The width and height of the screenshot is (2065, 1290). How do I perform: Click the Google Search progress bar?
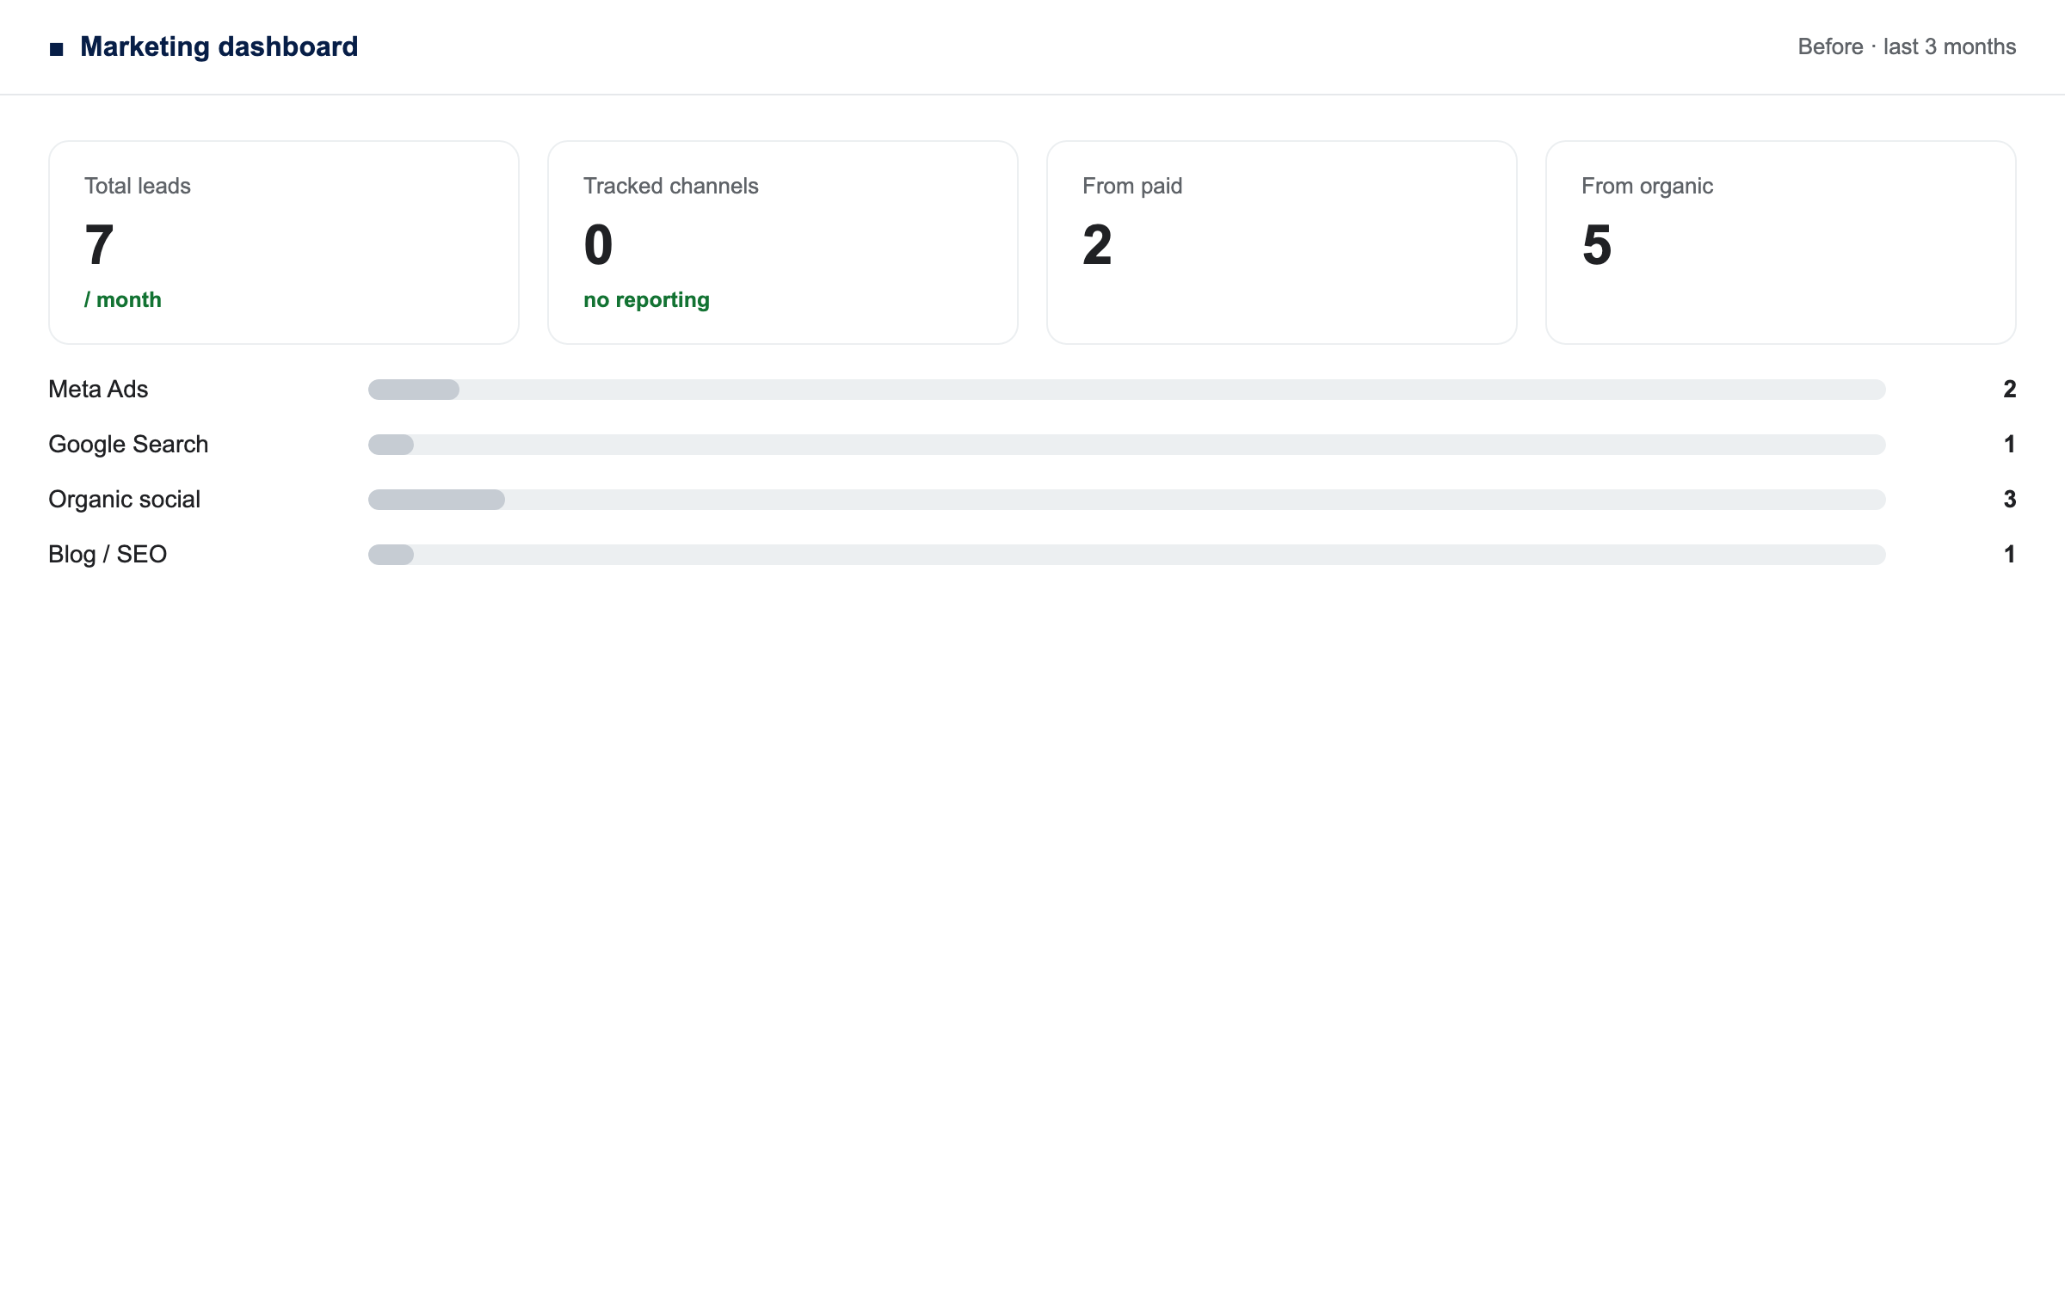pos(1127,445)
